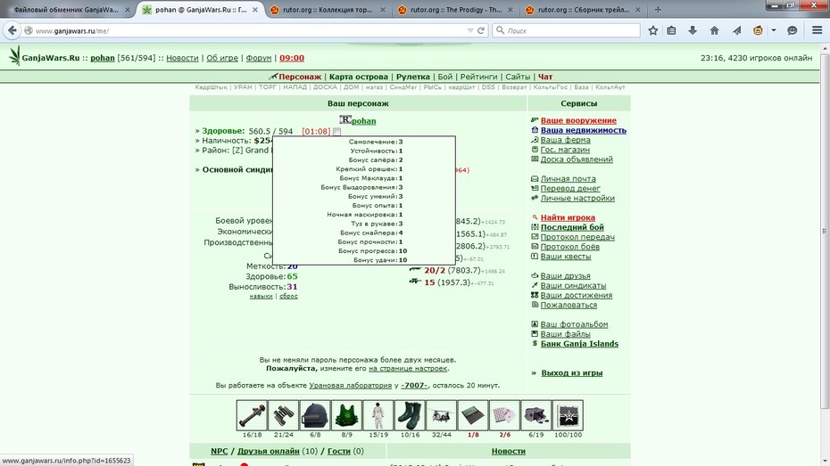Open the boots item slot 10/16

pos(410,415)
